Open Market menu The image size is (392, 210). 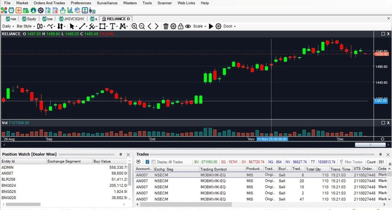click(x=22, y=3)
